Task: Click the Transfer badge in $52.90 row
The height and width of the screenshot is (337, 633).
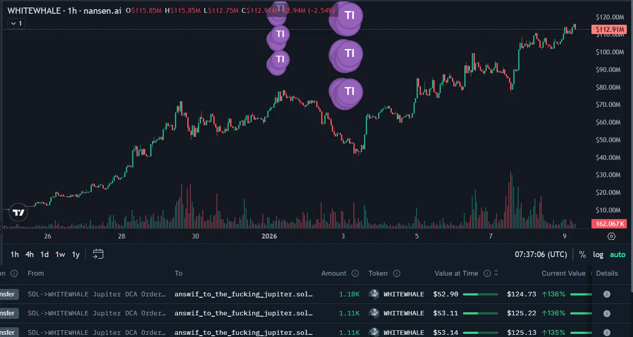Action: point(9,294)
